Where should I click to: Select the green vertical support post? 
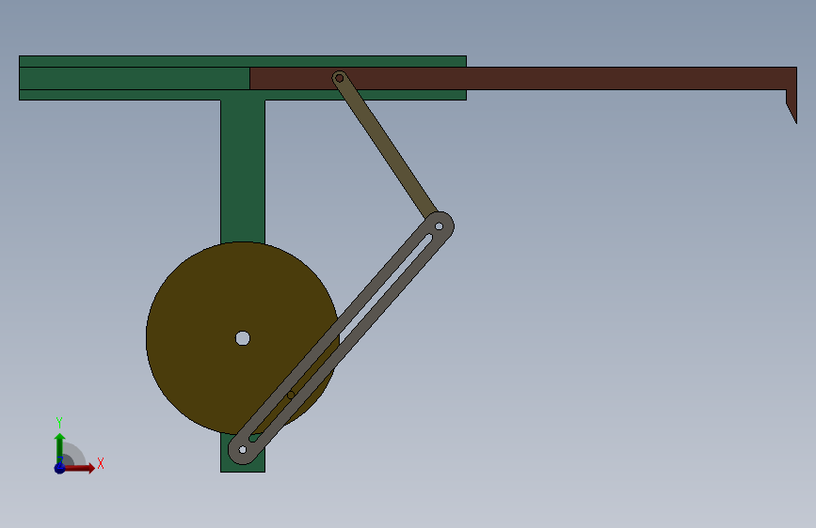coord(243,171)
